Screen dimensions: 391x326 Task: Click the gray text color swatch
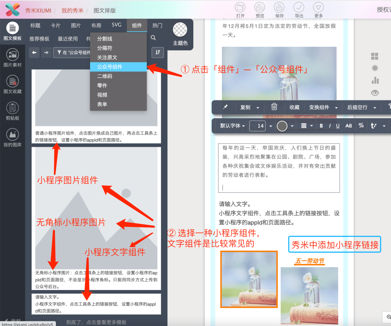(282, 126)
